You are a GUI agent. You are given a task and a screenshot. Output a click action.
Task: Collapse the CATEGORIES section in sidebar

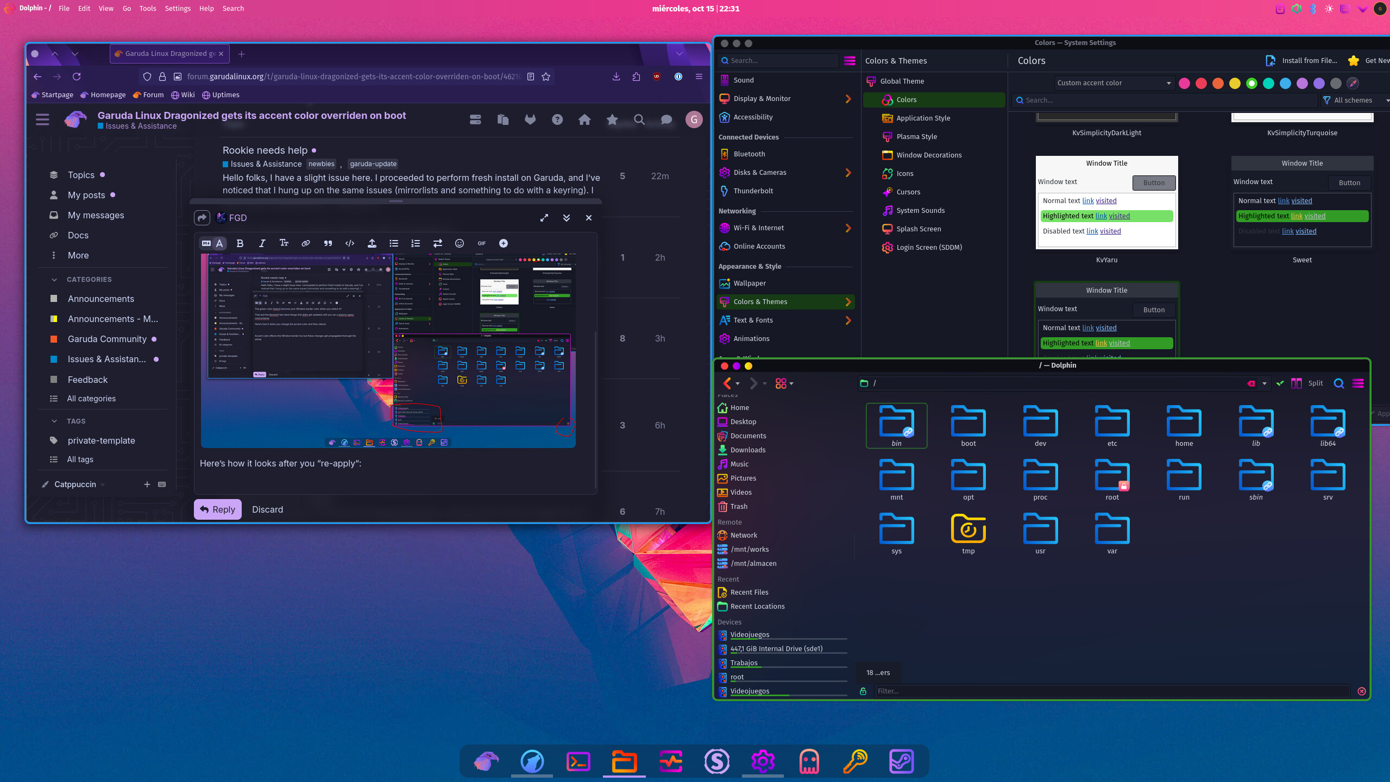[x=54, y=280]
